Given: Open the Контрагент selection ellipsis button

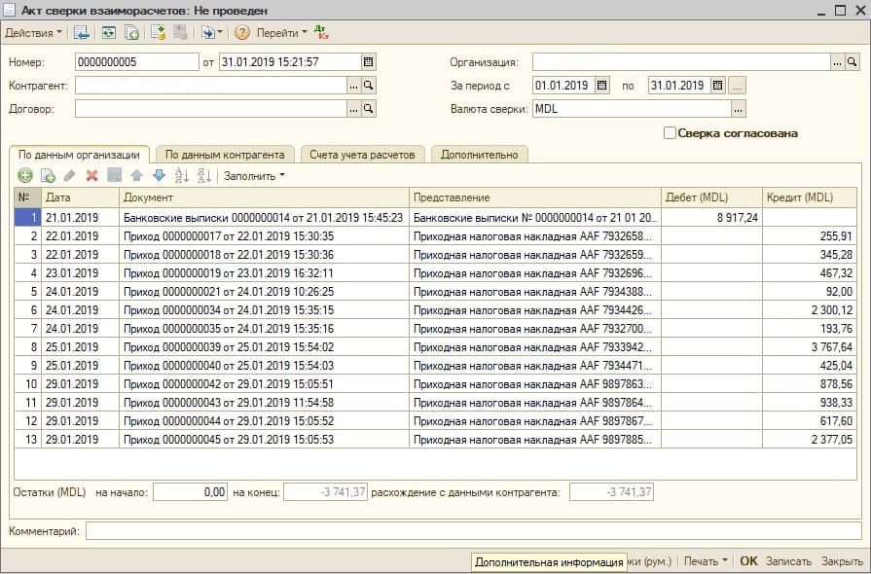Looking at the screenshot, I should 353,86.
